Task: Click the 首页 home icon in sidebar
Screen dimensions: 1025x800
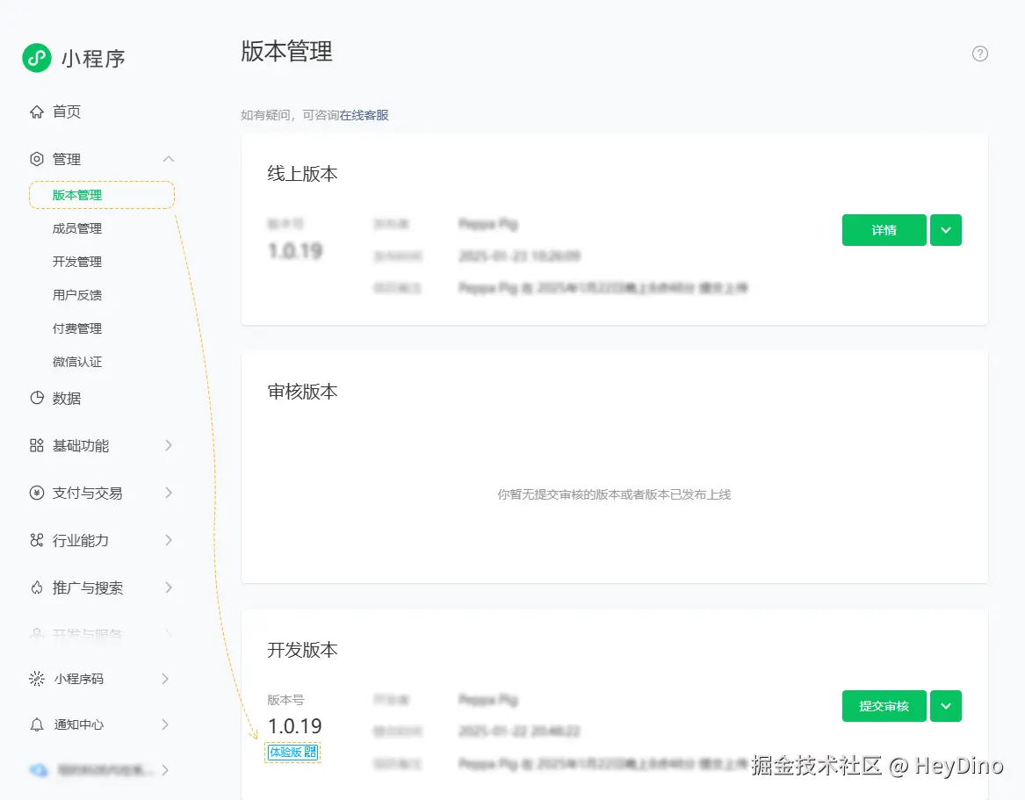Action: point(35,112)
